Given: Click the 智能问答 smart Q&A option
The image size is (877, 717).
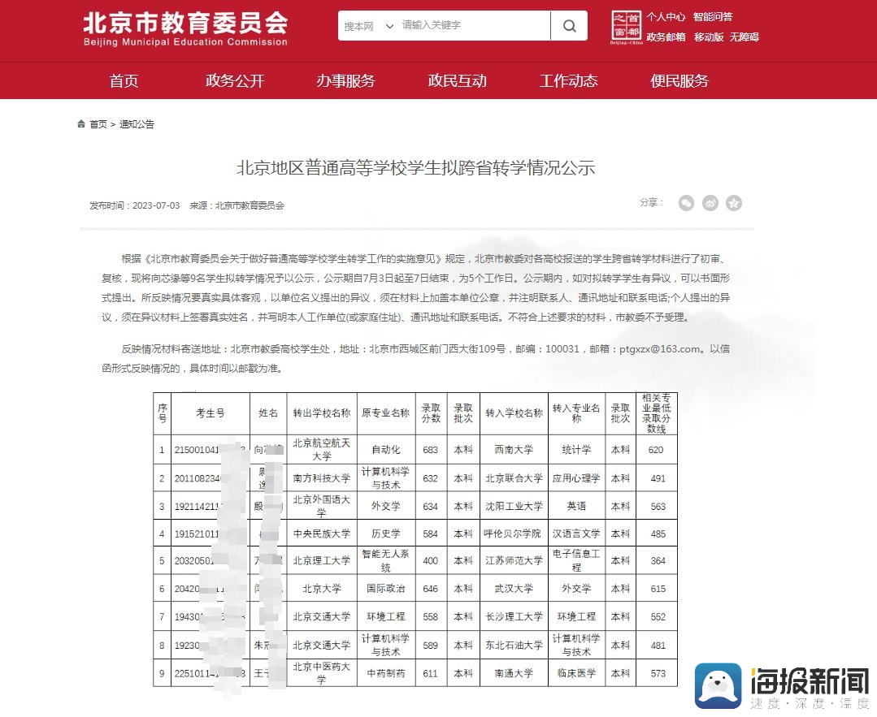Looking at the screenshot, I should (714, 16).
